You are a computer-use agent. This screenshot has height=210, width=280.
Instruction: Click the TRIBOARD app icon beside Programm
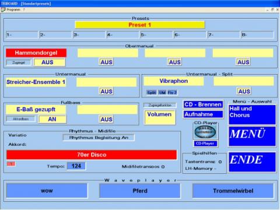pos(3,9)
